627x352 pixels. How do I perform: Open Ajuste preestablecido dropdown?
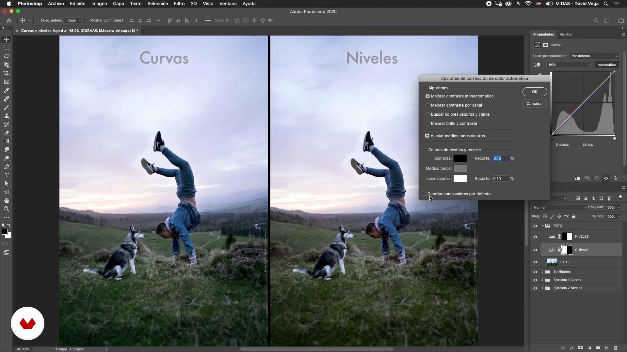point(594,56)
